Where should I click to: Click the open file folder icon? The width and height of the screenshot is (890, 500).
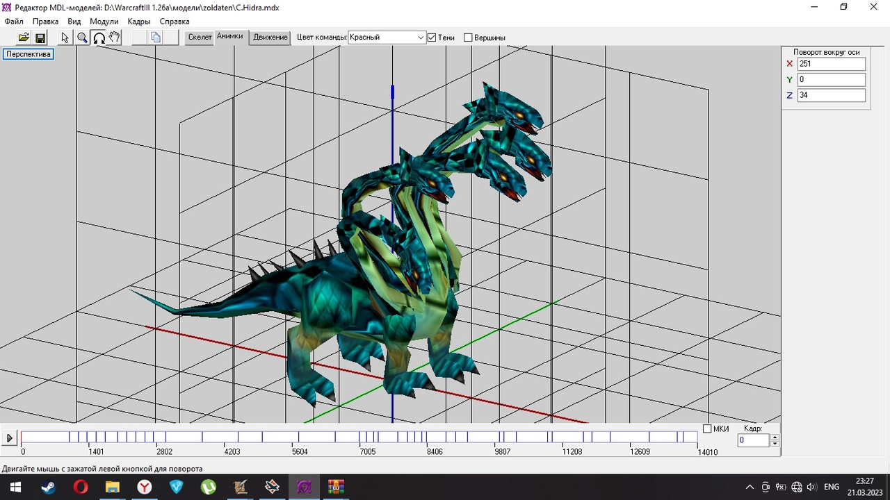point(24,37)
